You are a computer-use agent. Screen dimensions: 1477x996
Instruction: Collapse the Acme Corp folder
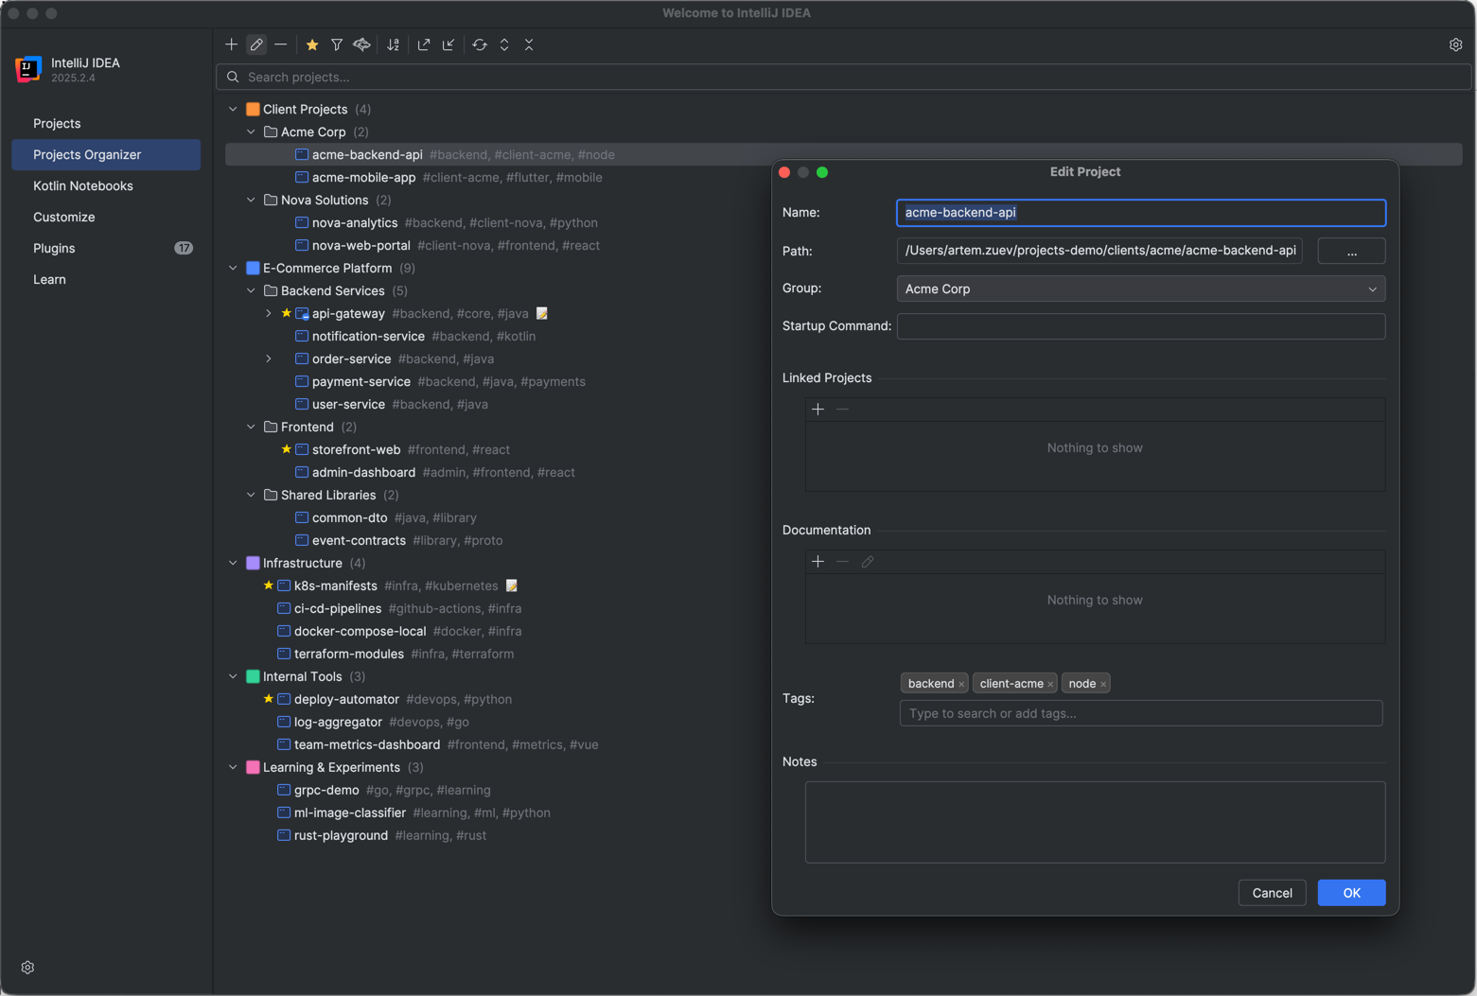click(x=251, y=131)
